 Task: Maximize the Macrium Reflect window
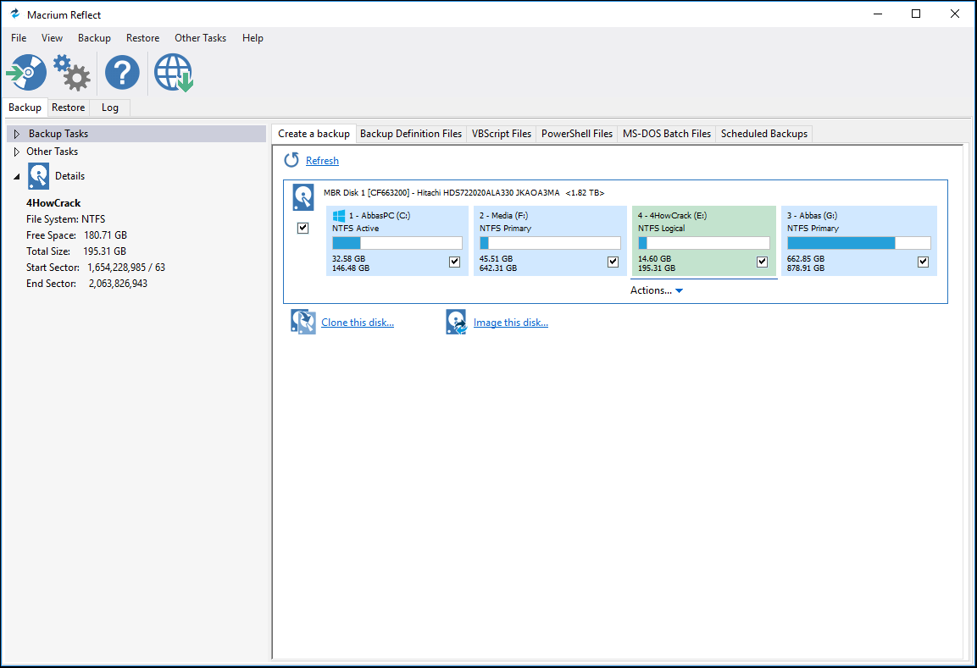point(916,14)
